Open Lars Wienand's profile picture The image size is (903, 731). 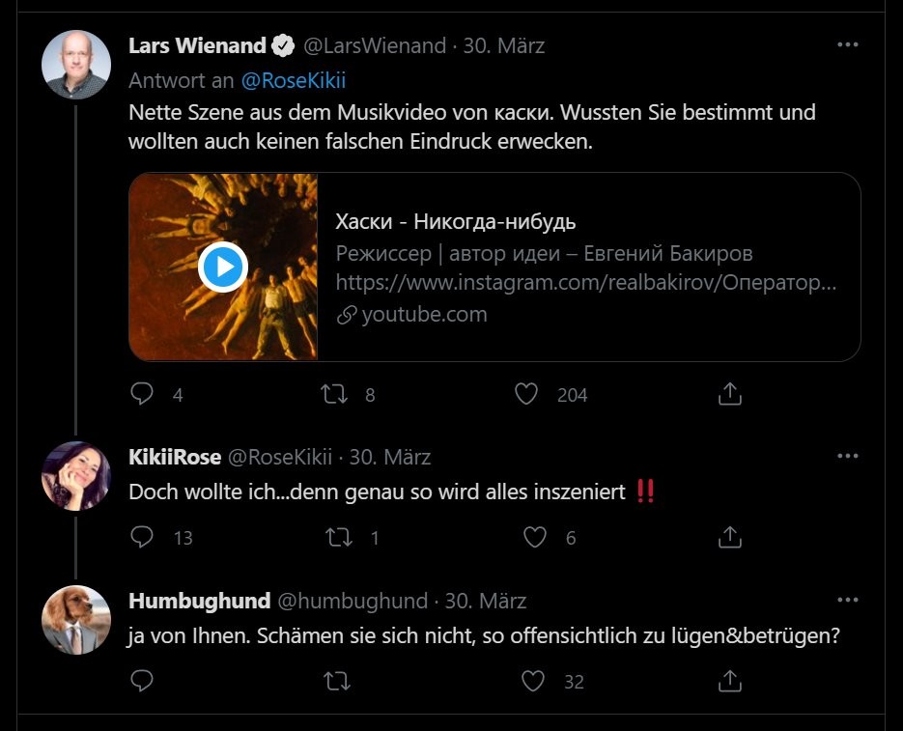tap(76, 64)
